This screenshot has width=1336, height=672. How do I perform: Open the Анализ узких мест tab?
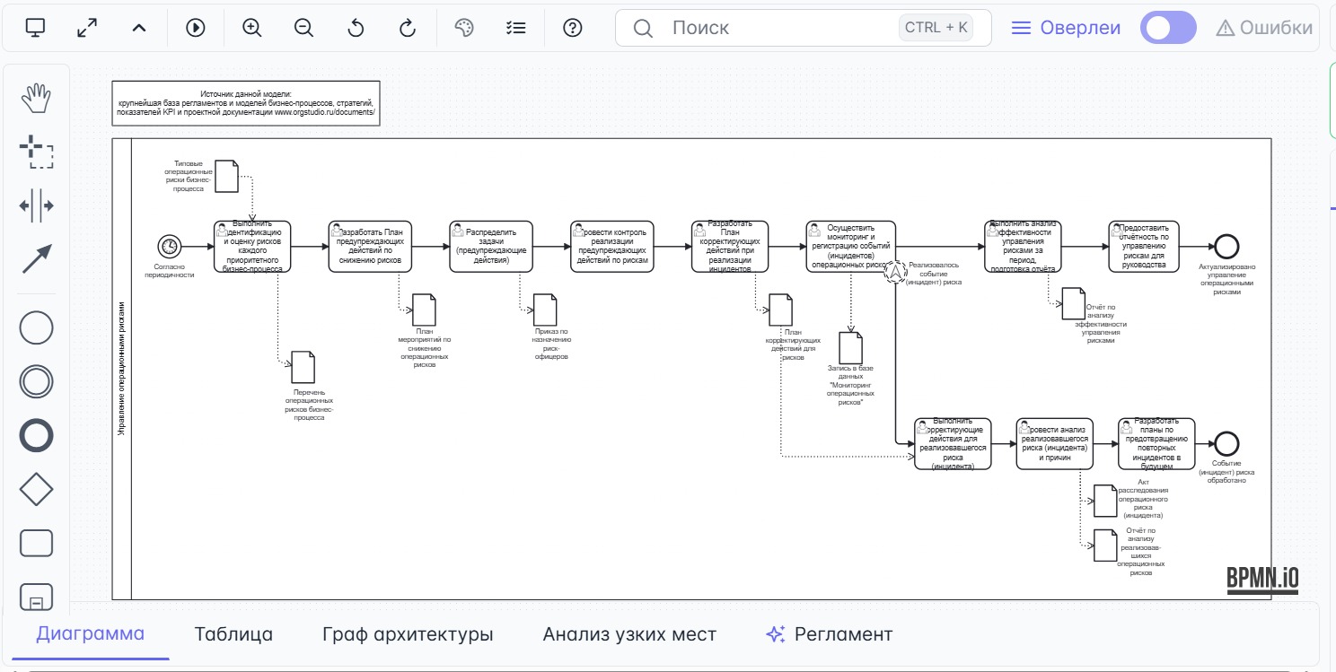[x=628, y=634]
